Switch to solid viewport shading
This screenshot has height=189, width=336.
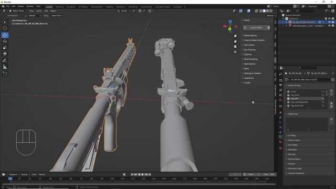tap(264, 10)
